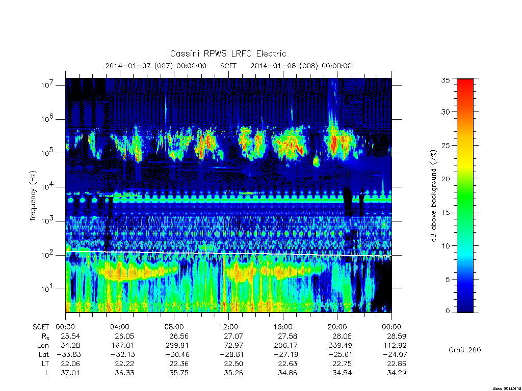522x391 pixels.
Task: Click the Lat value '-33.83'
Action: tap(68, 354)
